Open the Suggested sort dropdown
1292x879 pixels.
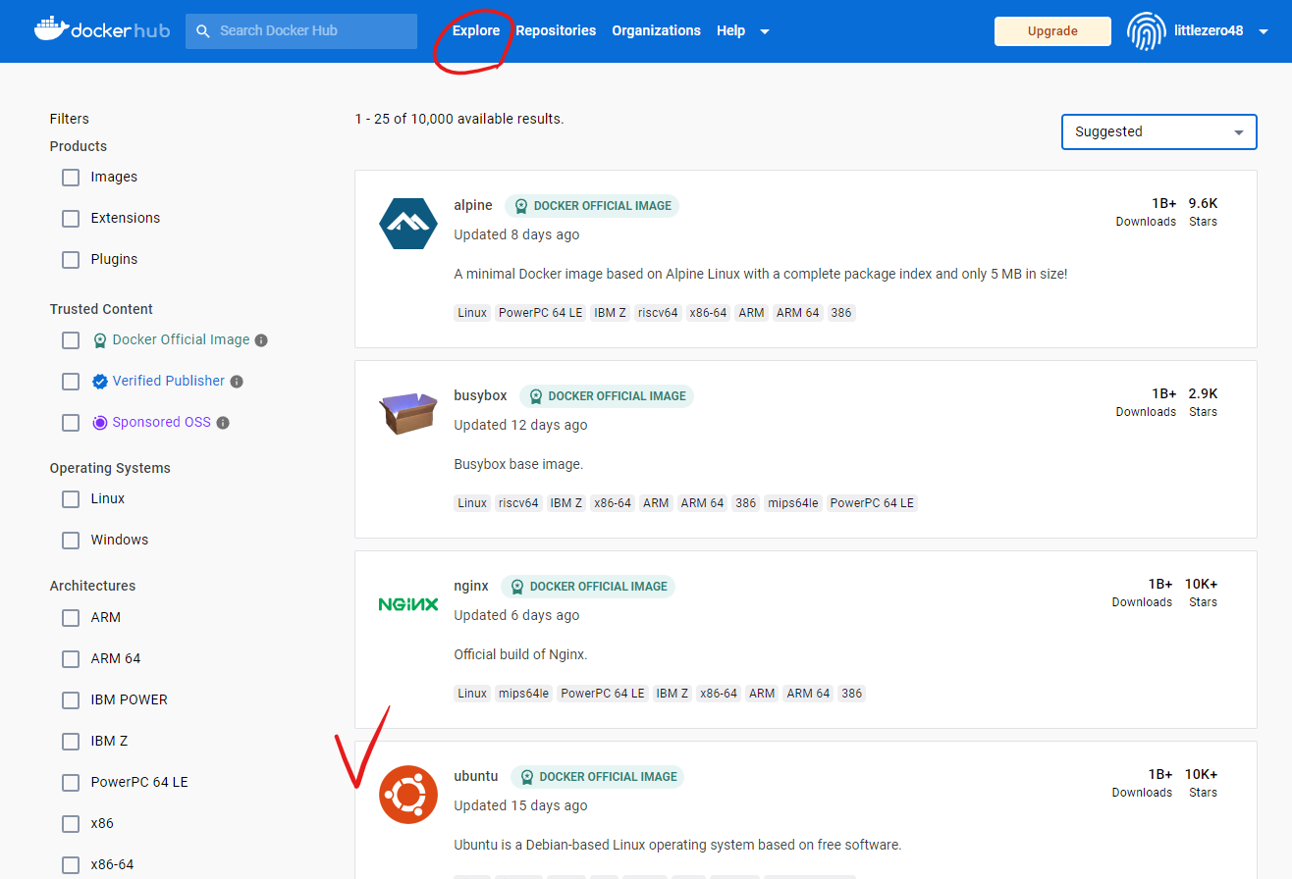(1159, 131)
